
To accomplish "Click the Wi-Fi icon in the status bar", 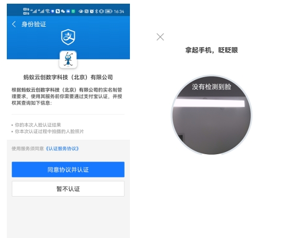I will point(48,12).
